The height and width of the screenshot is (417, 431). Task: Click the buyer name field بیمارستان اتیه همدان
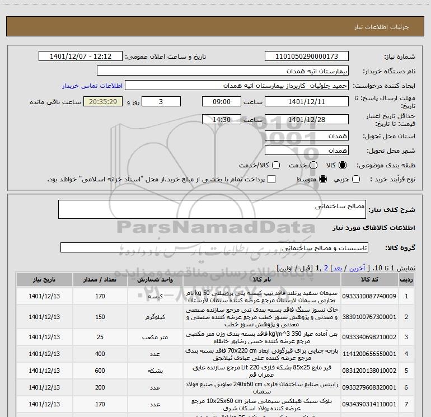pyautogui.click(x=223, y=71)
